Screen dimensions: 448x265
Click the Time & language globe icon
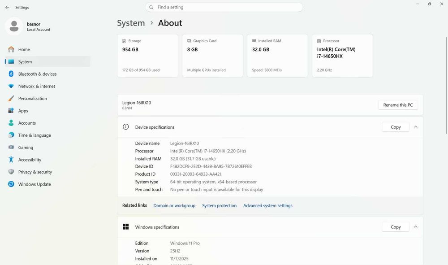11,135
